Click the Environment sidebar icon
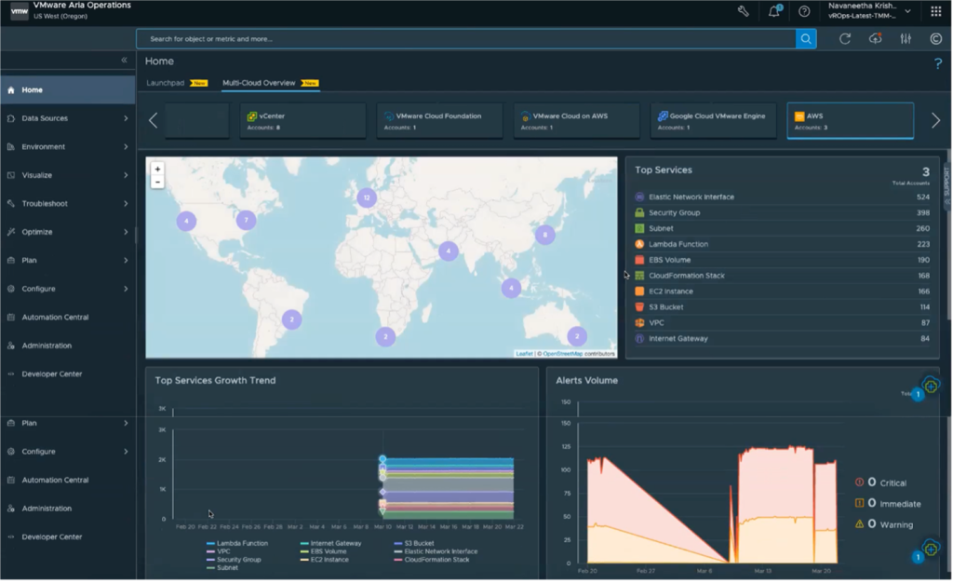Viewport: 953px width, 584px height. coord(11,147)
